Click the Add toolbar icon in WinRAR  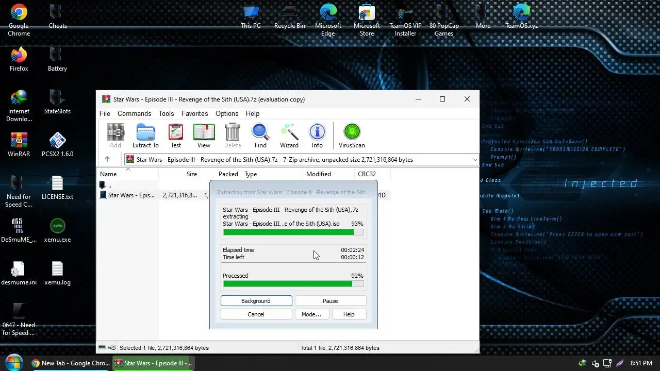click(115, 136)
